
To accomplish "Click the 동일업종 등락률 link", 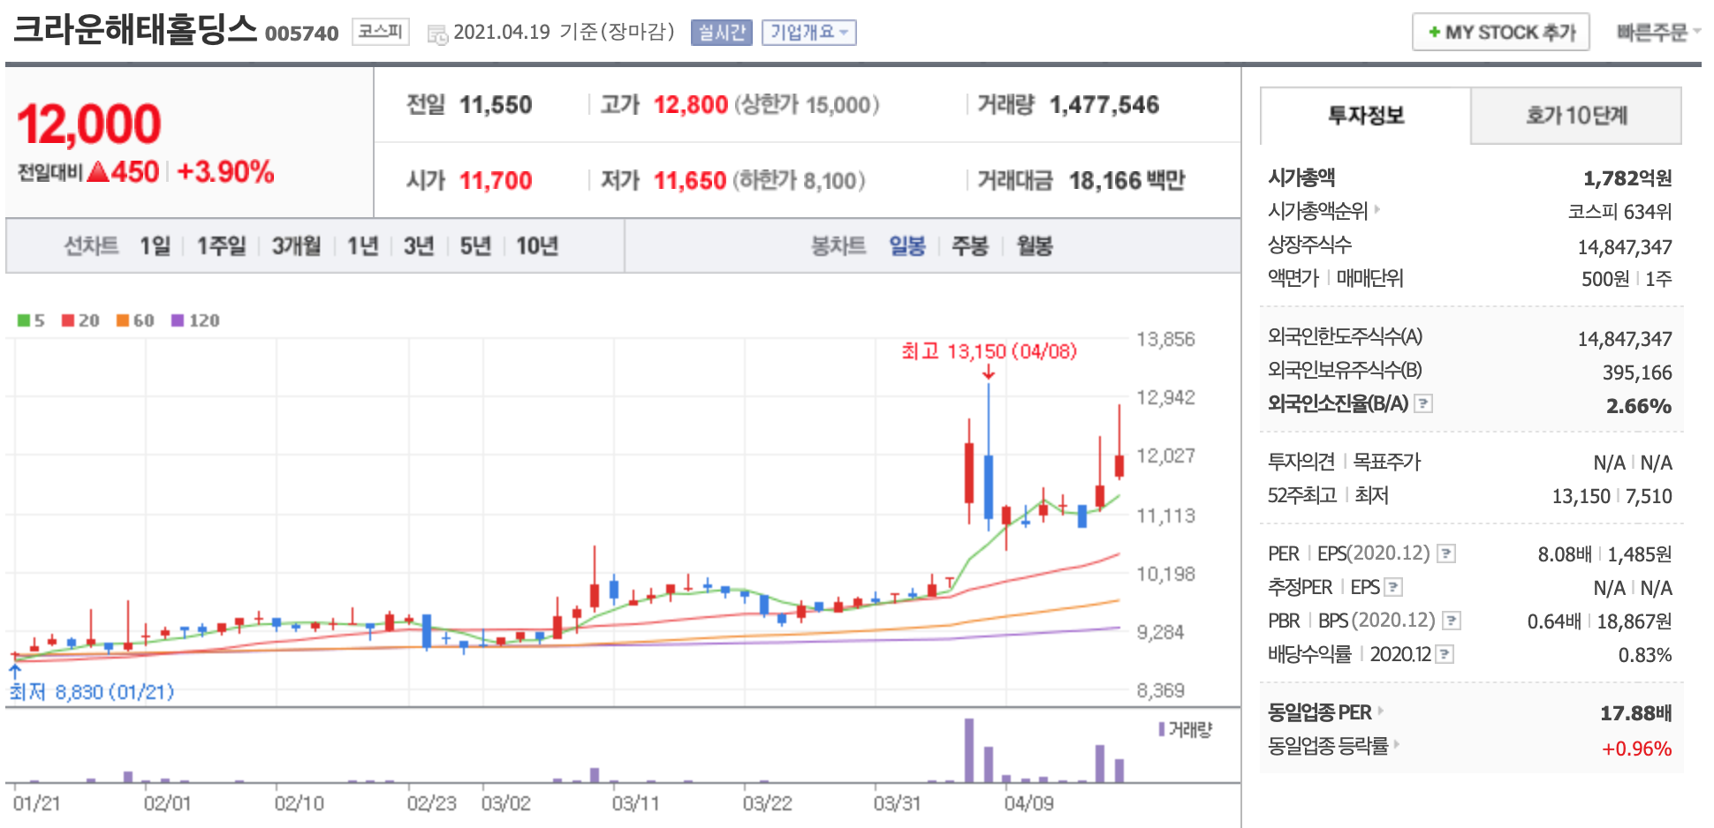I will 1328,745.
